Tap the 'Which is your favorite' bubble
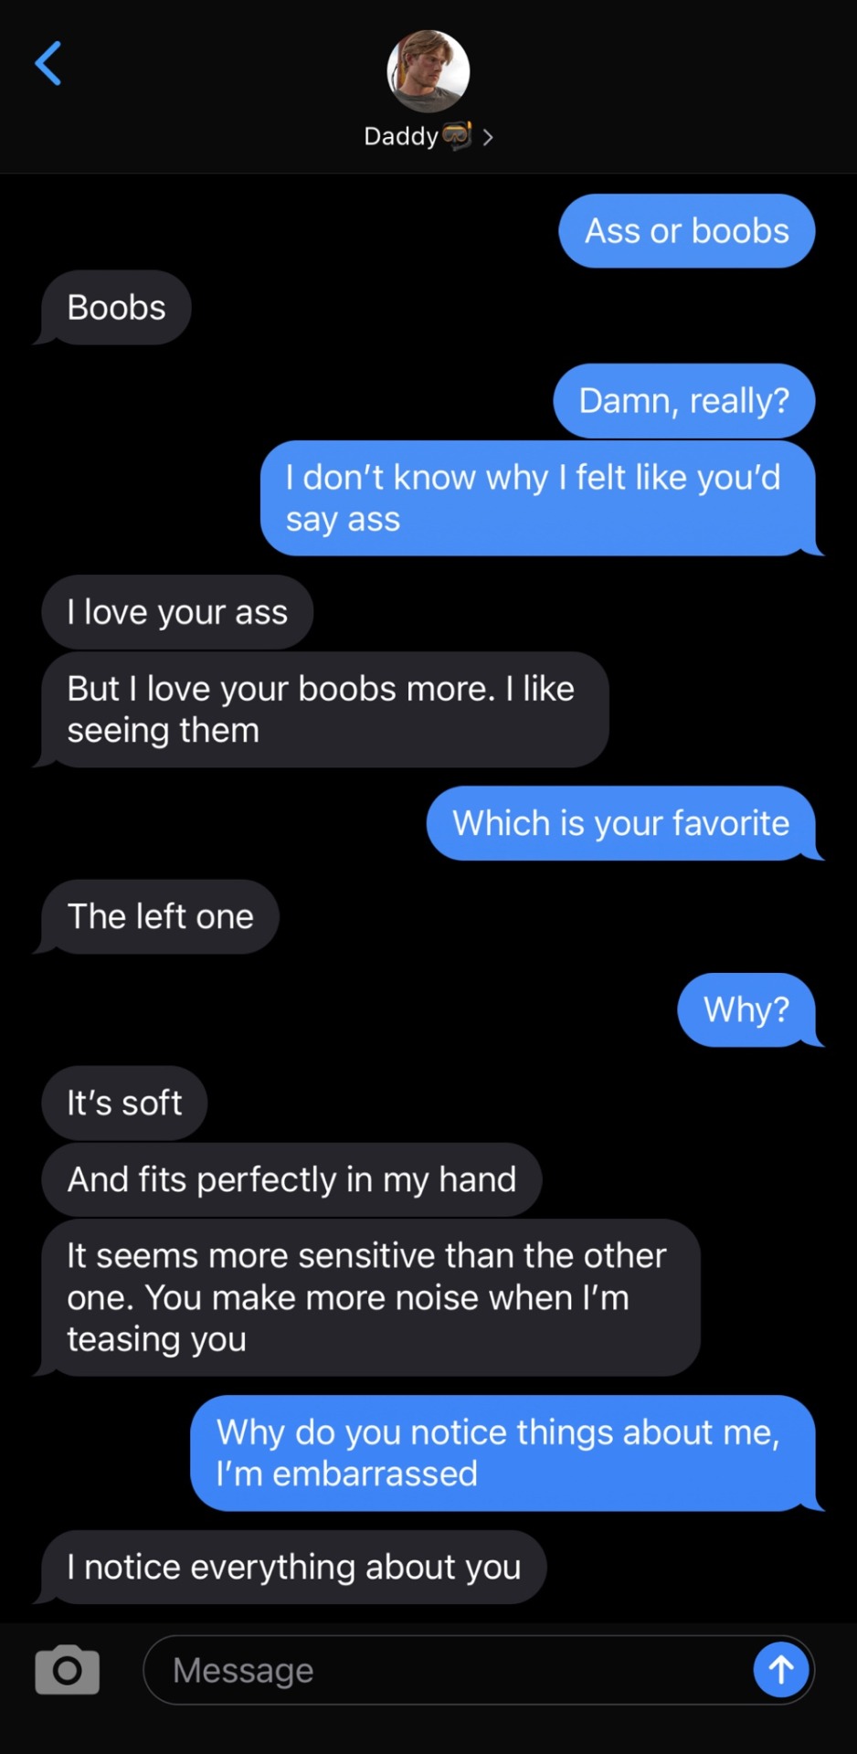This screenshot has width=857, height=1754. coord(625,823)
